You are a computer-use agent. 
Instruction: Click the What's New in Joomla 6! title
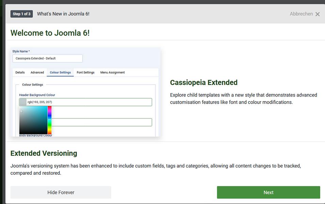(63, 14)
